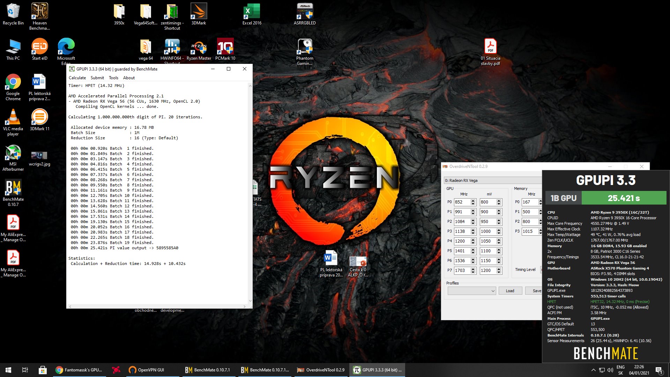Open Task View on the taskbar
Viewport: 670px width, 377px height.
pos(25,370)
